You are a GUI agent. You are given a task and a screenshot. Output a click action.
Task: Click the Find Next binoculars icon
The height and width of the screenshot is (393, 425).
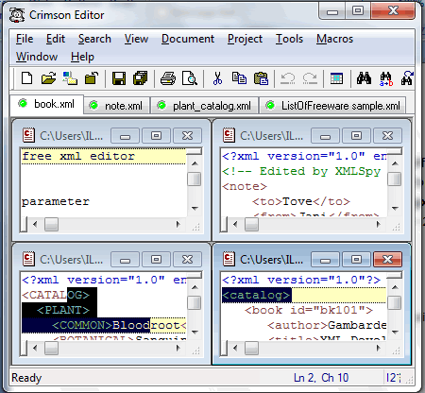[407, 78]
